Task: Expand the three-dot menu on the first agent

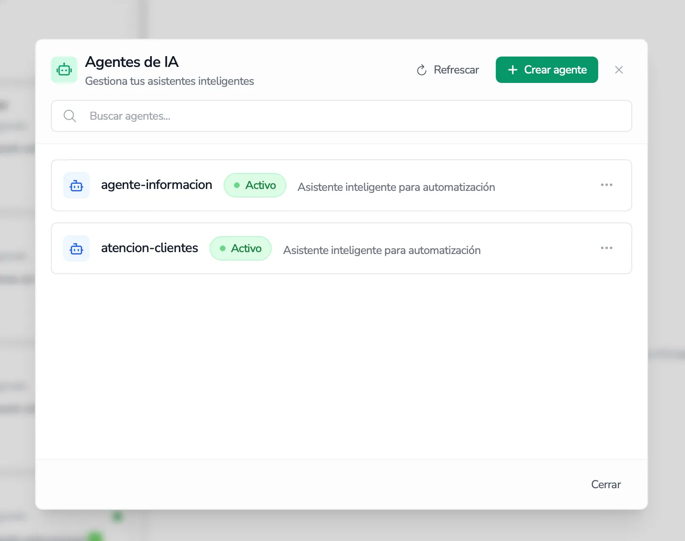Action: click(x=607, y=185)
